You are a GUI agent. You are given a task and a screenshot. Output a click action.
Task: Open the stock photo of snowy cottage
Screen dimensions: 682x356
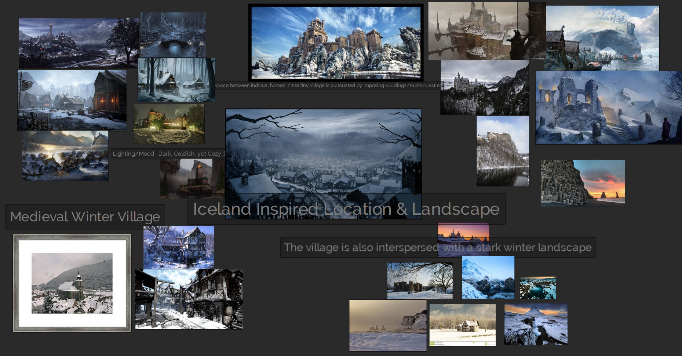(x=462, y=324)
